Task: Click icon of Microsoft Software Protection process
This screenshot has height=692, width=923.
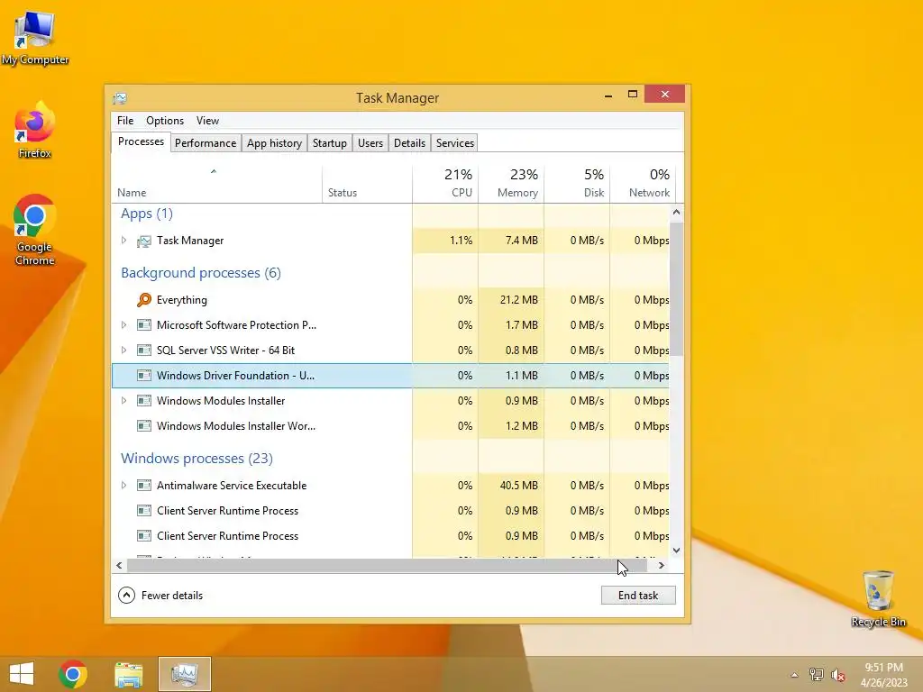Action: point(143,324)
